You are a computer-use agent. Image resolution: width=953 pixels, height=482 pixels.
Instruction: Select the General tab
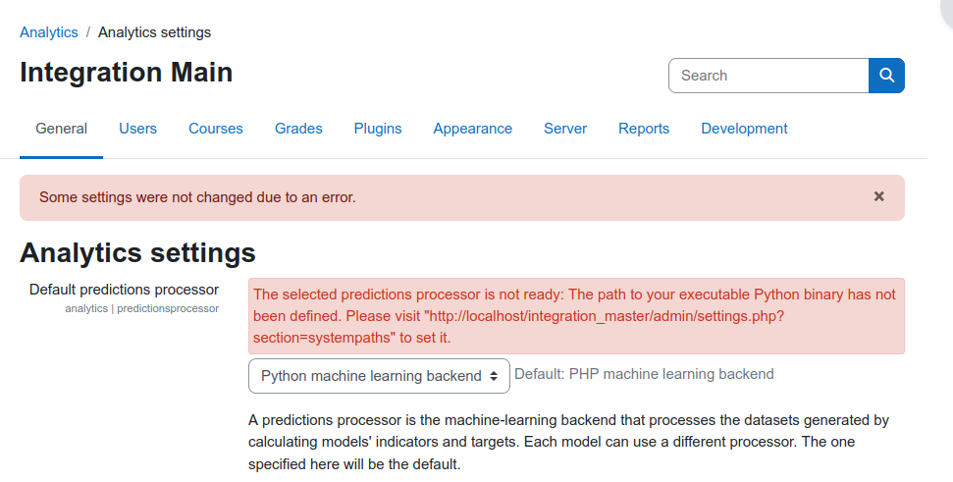point(62,129)
